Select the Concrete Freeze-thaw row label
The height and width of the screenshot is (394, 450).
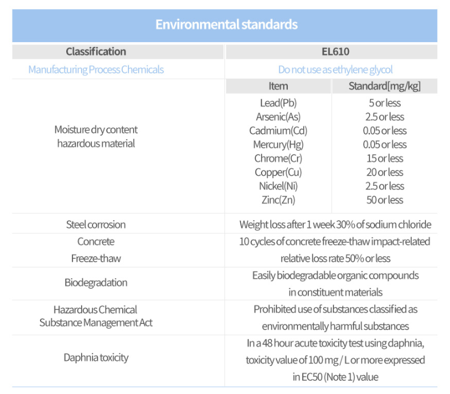click(96, 250)
